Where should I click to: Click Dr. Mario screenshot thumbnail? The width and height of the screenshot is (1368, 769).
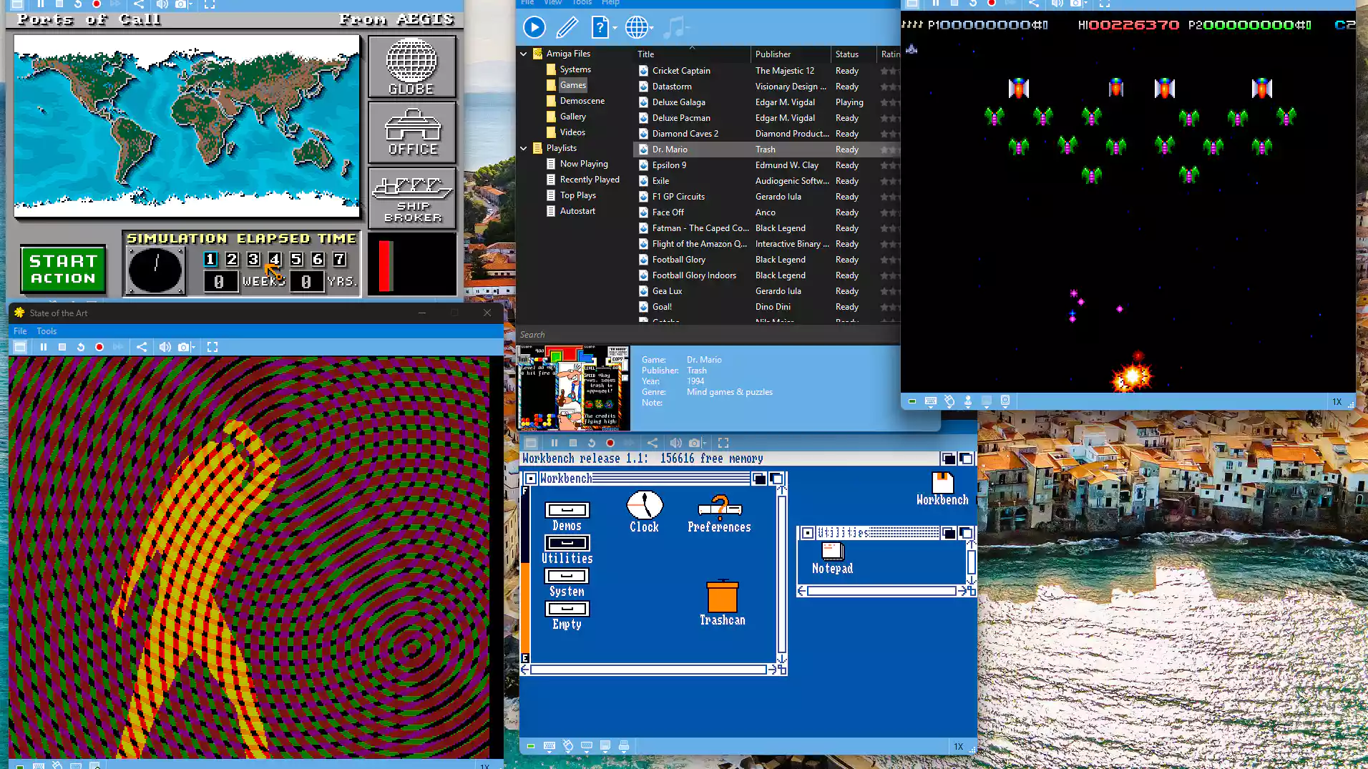pyautogui.click(x=573, y=388)
